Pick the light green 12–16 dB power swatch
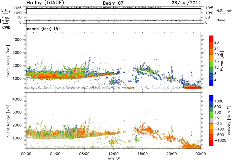The image size is (232, 160). [211, 64]
